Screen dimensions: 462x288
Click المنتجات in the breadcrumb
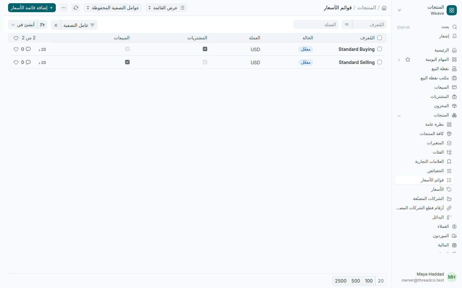coord(367,8)
